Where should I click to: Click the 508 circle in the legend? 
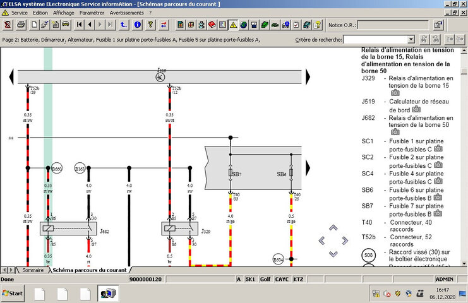368,255
